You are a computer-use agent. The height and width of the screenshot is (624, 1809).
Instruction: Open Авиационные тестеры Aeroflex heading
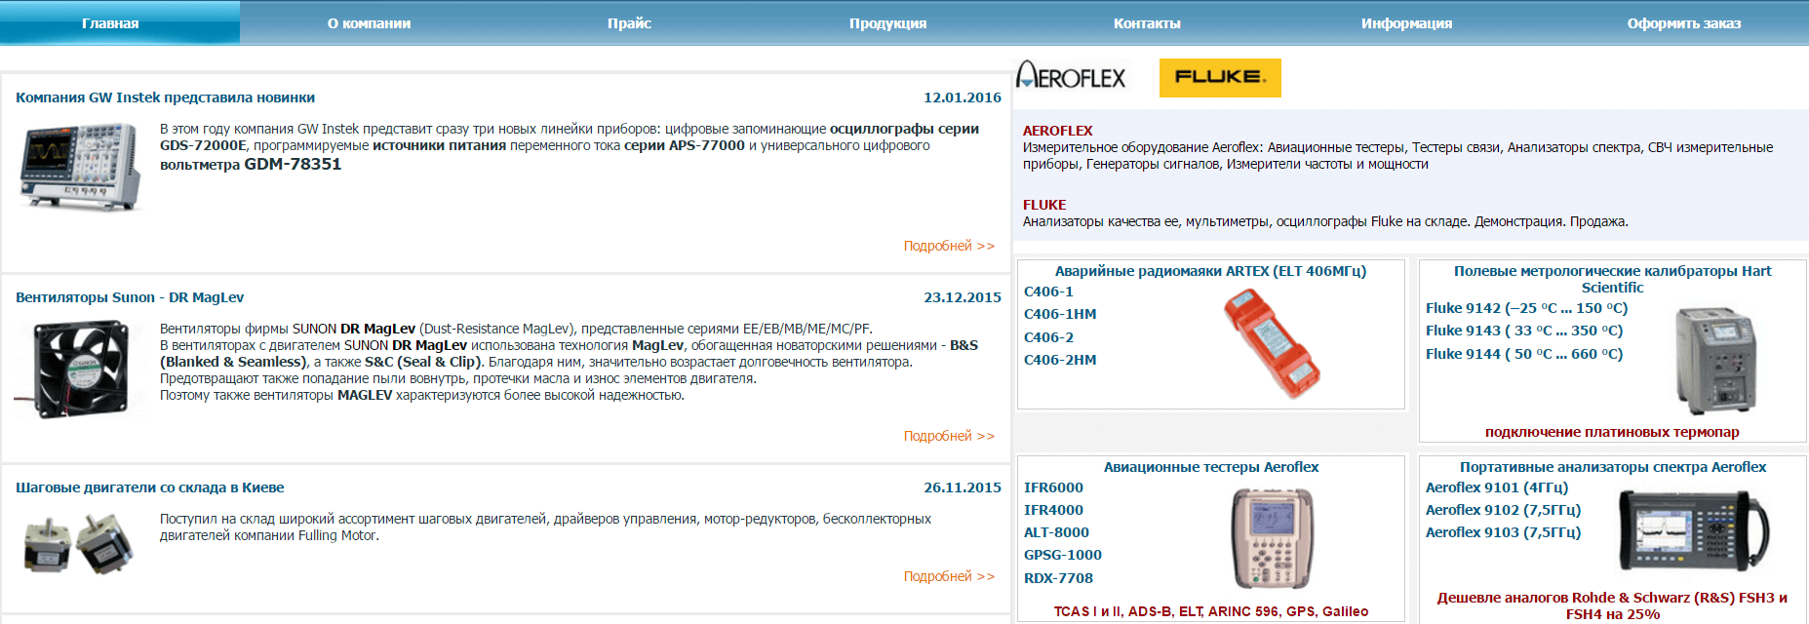1210,467
